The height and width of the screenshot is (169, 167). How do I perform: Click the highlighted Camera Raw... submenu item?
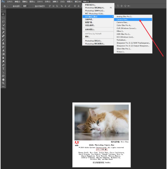(x=133, y=19)
